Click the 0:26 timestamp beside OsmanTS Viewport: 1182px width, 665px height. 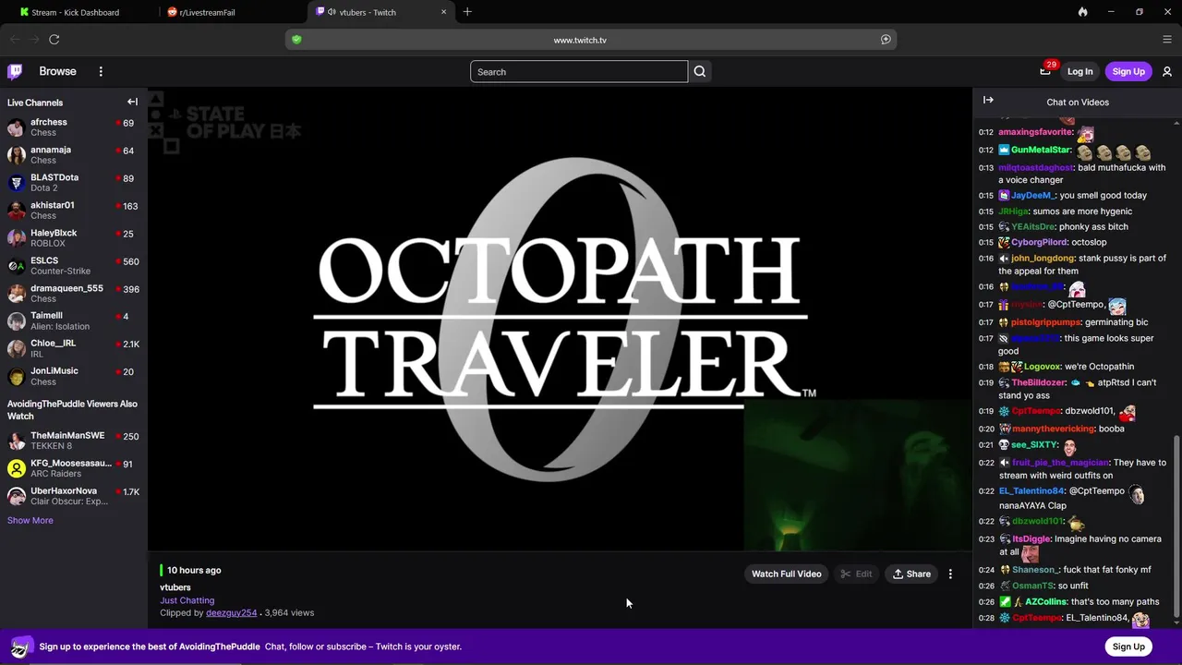coord(986,586)
